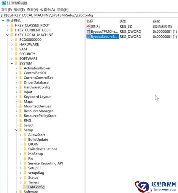
Task: Click the Setup folder icon
Action: coord(20,130)
